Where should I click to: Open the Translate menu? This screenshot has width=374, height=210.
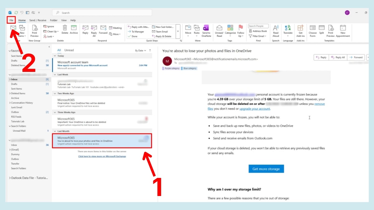[x=288, y=30]
